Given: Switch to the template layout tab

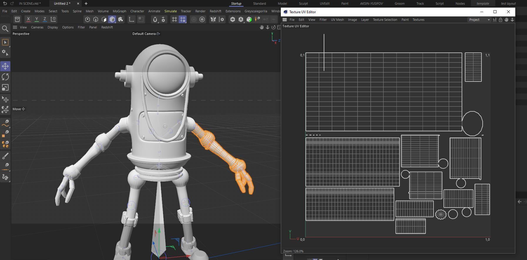Looking at the screenshot, I should click(483, 4).
